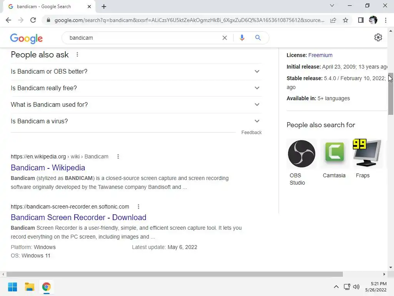Close the bandicam Google Search tab
Screen dimensions: 394x296
(89, 7)
